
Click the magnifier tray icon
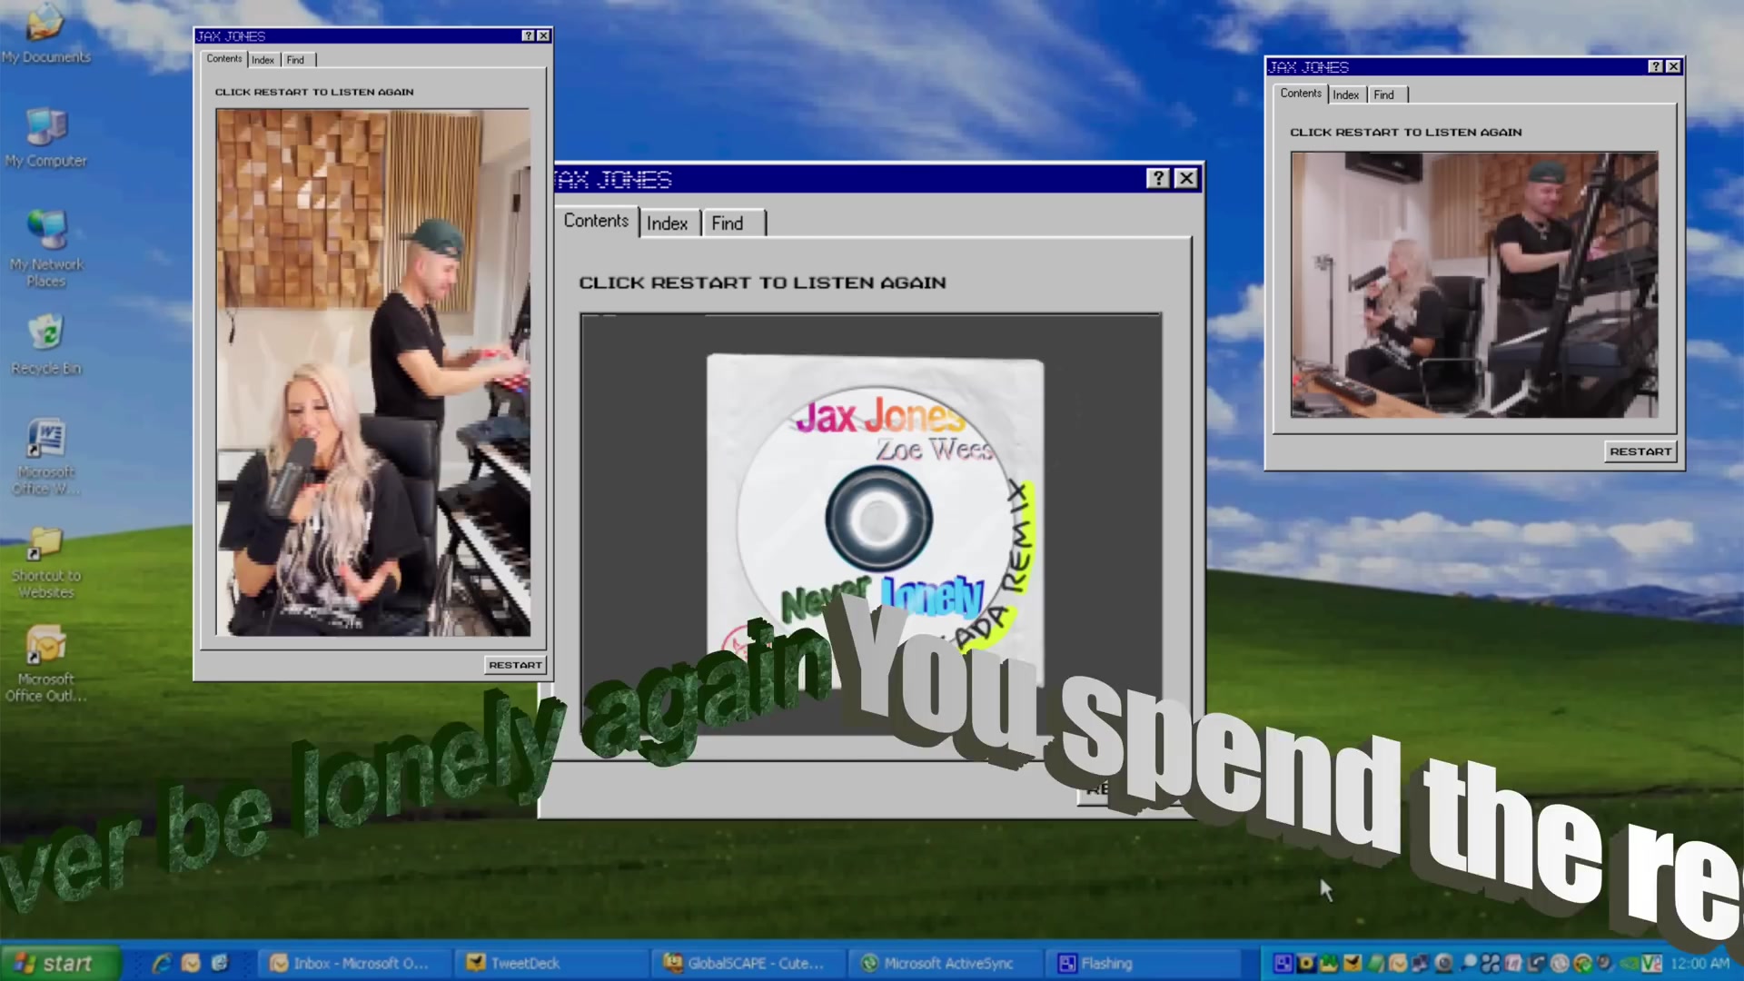tap(1468, 963)
